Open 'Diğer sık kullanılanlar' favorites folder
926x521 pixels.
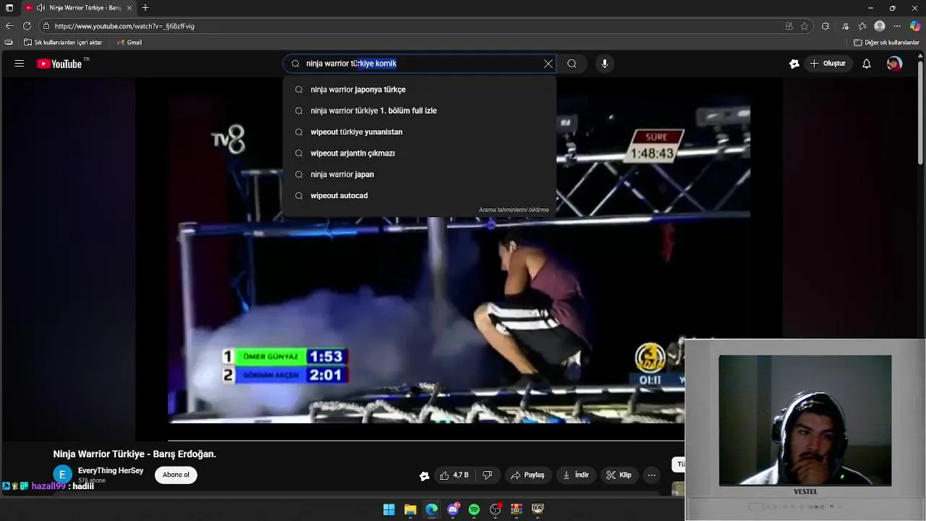coord(886,43)
